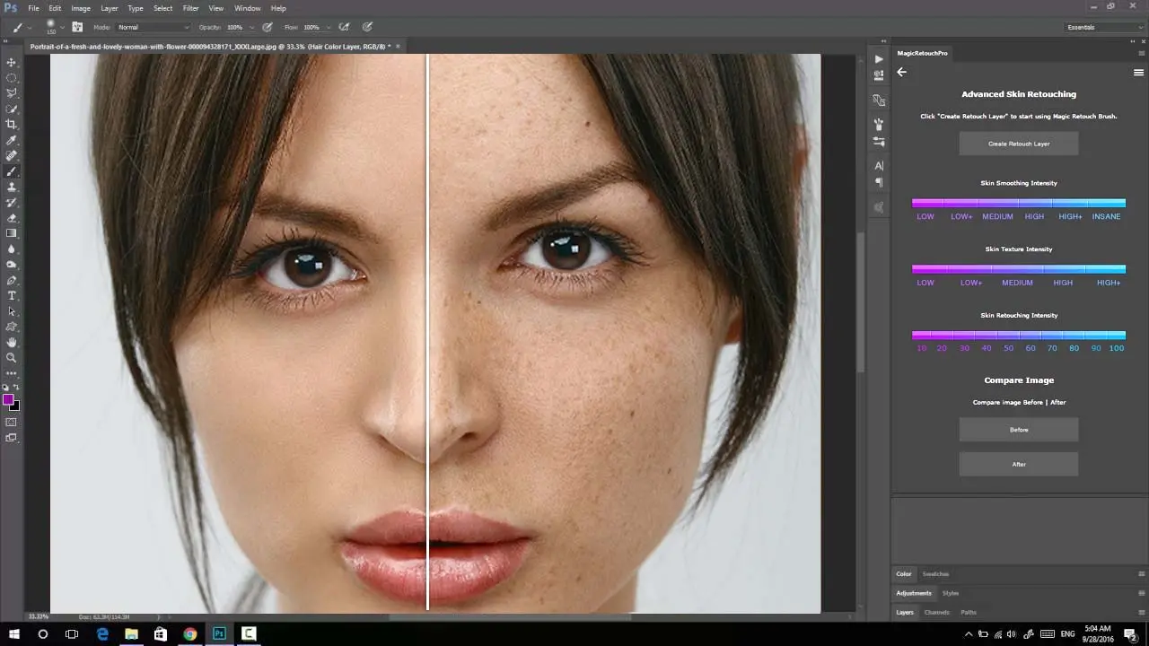Screen dimensions: 1149x646
Task: Click the purple foreground color swatch
Action: click(8, 399)
